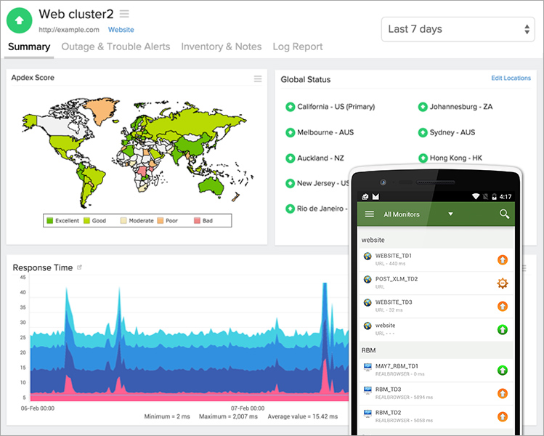The height and width of the screenshot is (436, 544).
Task: Click the green up-status icon beside Web cluster2
Action: pyautogui.click(x=20, y=20)
